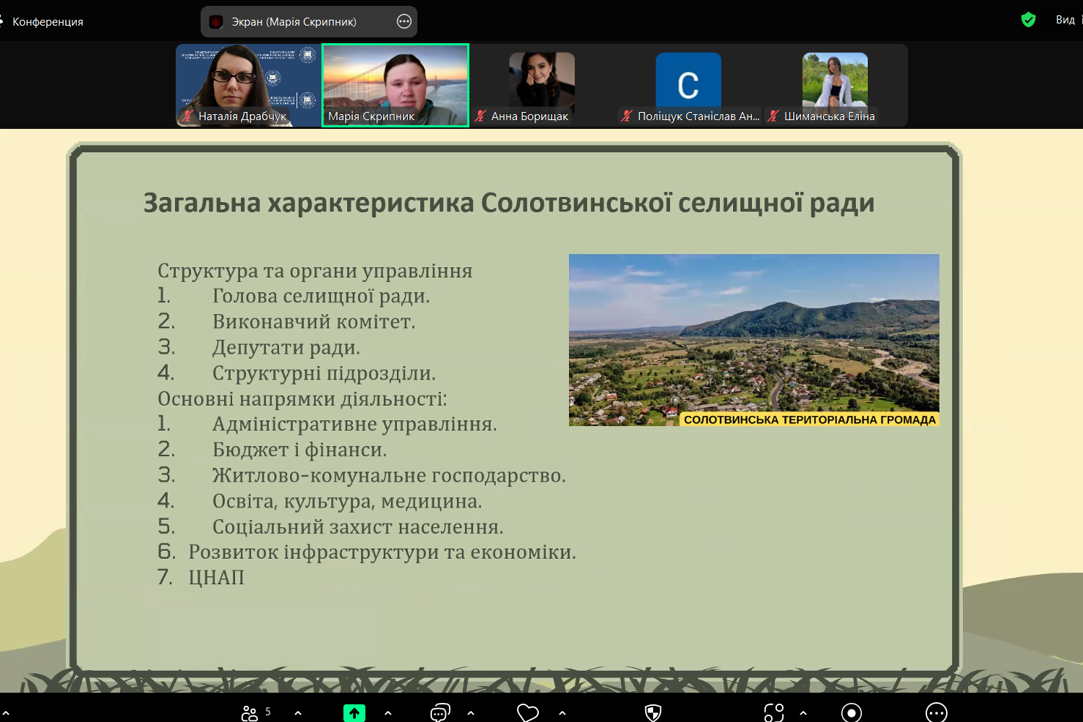Expand the arrow next to reactions heart
The height and width of the screenshot is (722, 1083).
click(x=562, y=712)
